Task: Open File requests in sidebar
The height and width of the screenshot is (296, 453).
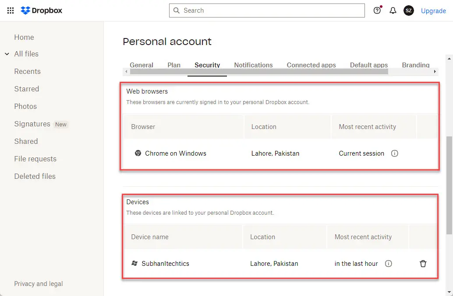Action: tap(35, 159)
